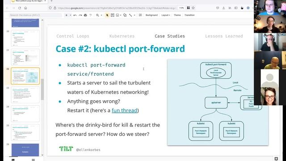Open the Pocket save icon
This screenshot has width=286, height=161.
click(218, 8)
